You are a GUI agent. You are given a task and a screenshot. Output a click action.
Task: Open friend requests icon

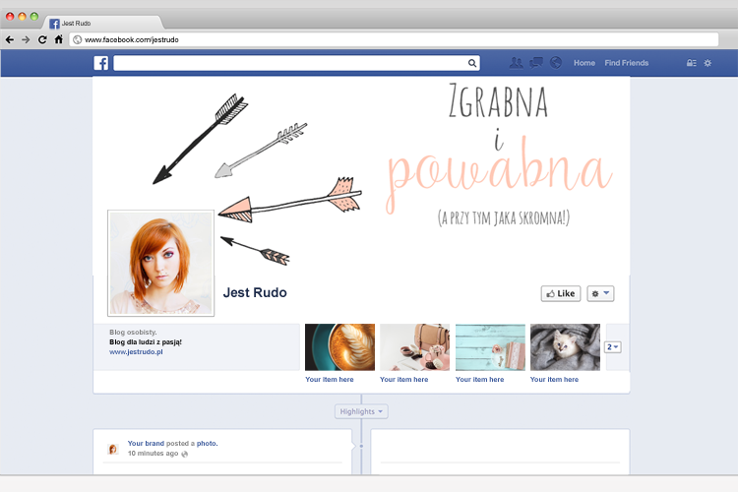pos(516,63)
